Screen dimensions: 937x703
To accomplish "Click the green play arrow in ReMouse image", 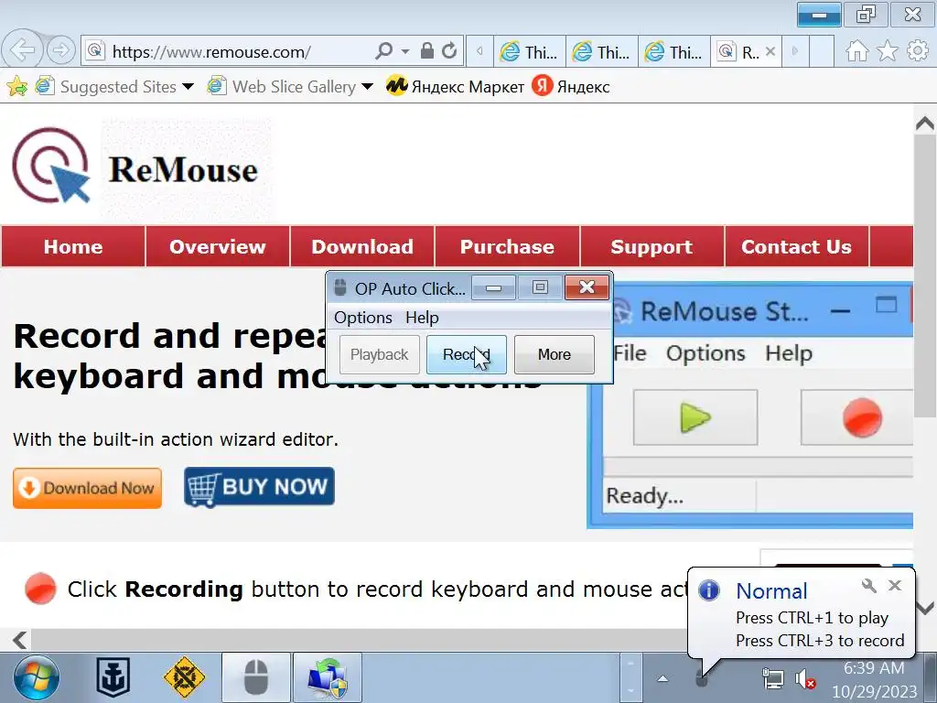I will click(695, 417).
